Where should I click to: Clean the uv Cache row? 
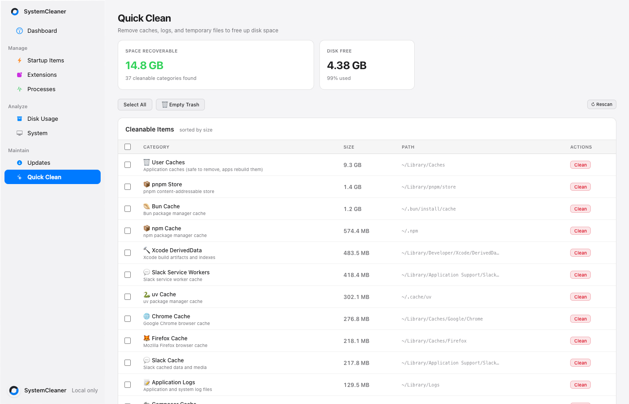580,297
